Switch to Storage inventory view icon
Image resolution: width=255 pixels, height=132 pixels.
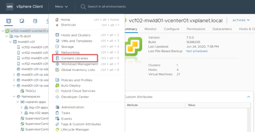click(x=35, y=21)
